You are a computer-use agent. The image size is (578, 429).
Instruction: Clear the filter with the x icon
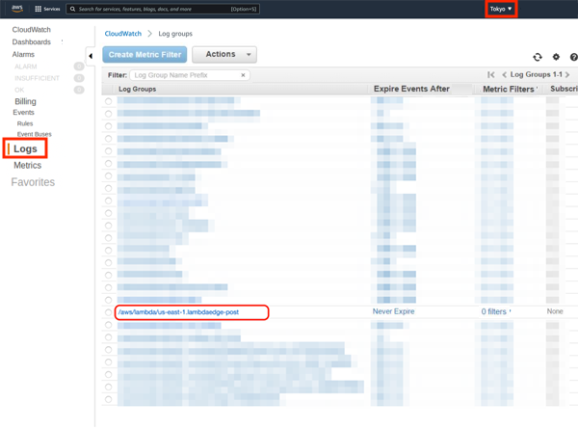(243, 75)
